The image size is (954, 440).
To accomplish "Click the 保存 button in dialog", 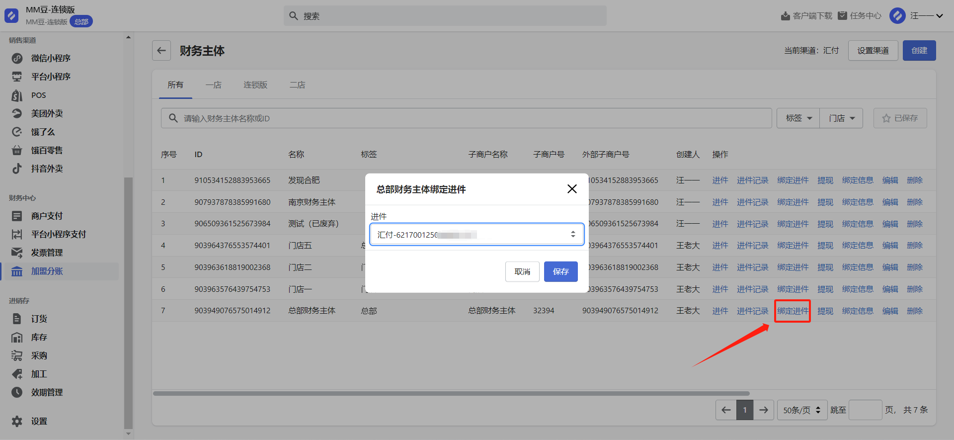I will [560, 271].
